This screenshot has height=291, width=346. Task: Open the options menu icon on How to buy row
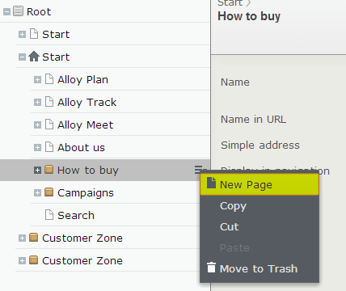coord(200,170)
